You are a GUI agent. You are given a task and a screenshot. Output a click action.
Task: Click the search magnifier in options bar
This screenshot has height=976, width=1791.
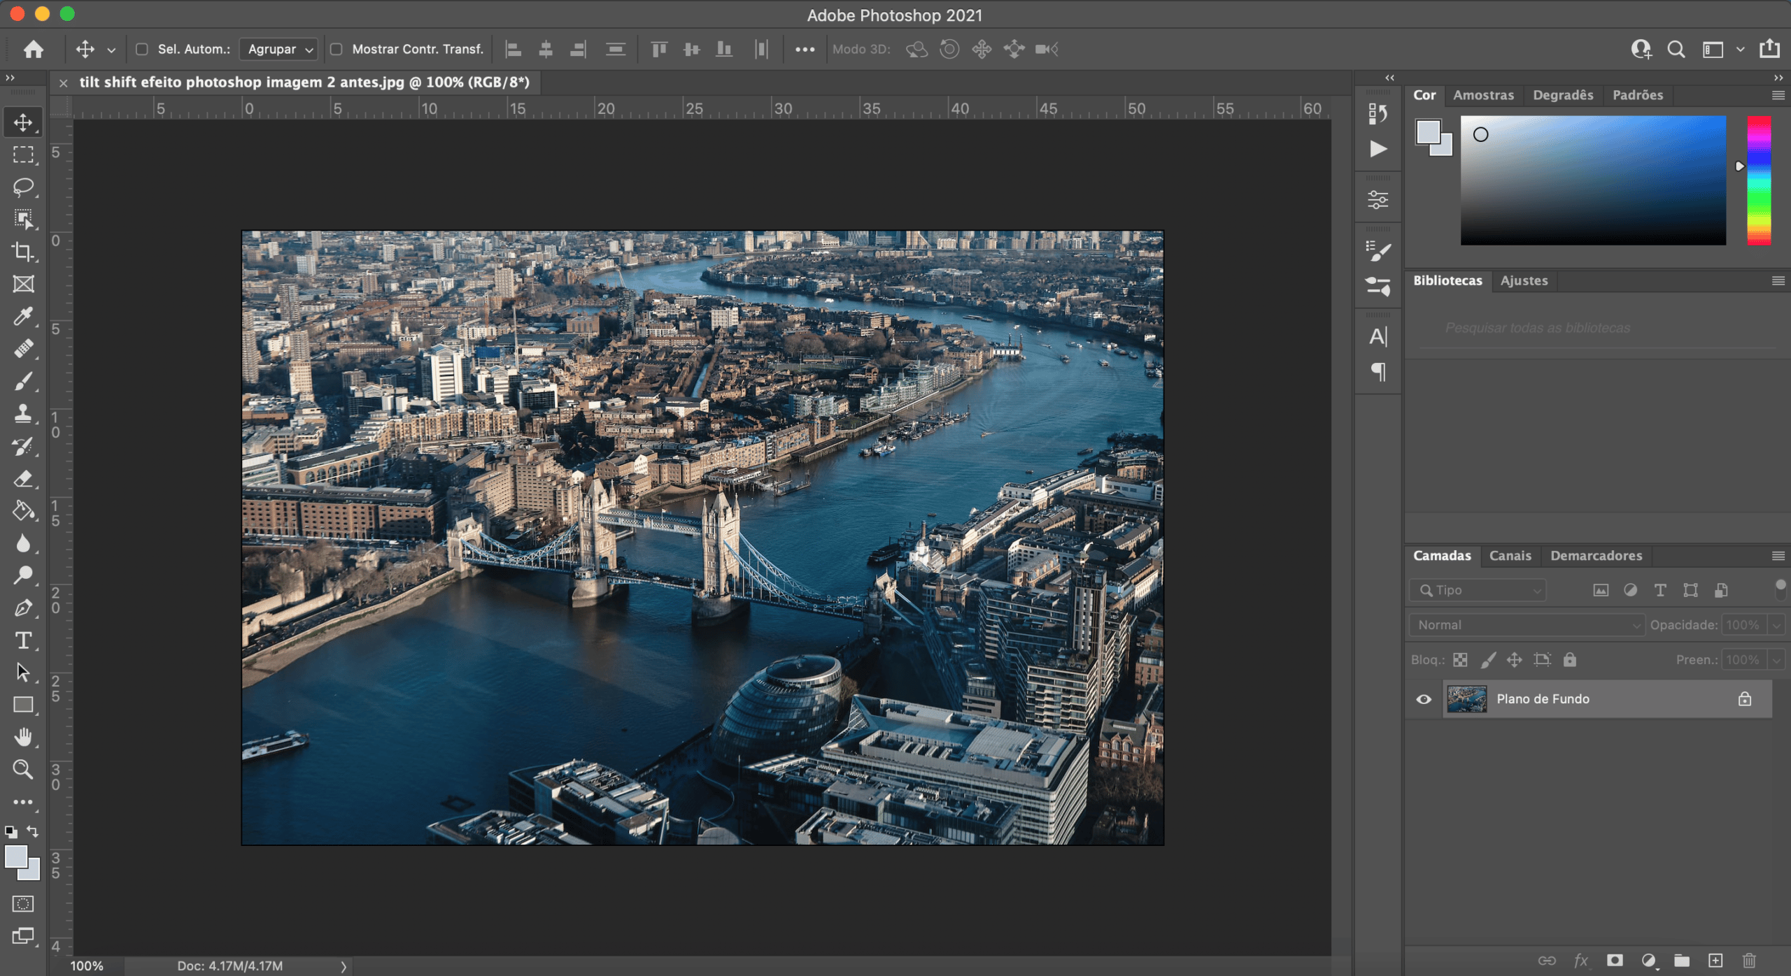pos(1676,49)
